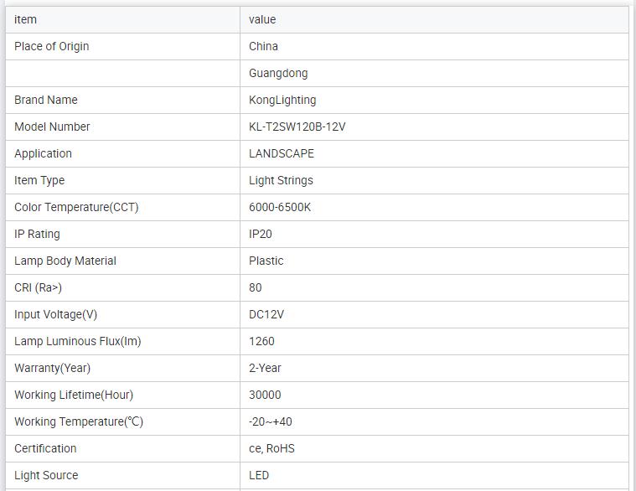Select the '6000-6500K' value cell
Viewport: 636px width, 491px height.
pos(280,207)
